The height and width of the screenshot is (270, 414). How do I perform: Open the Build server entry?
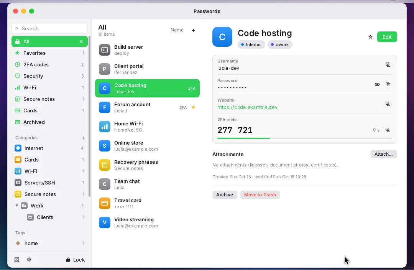[x=147, y=50]
